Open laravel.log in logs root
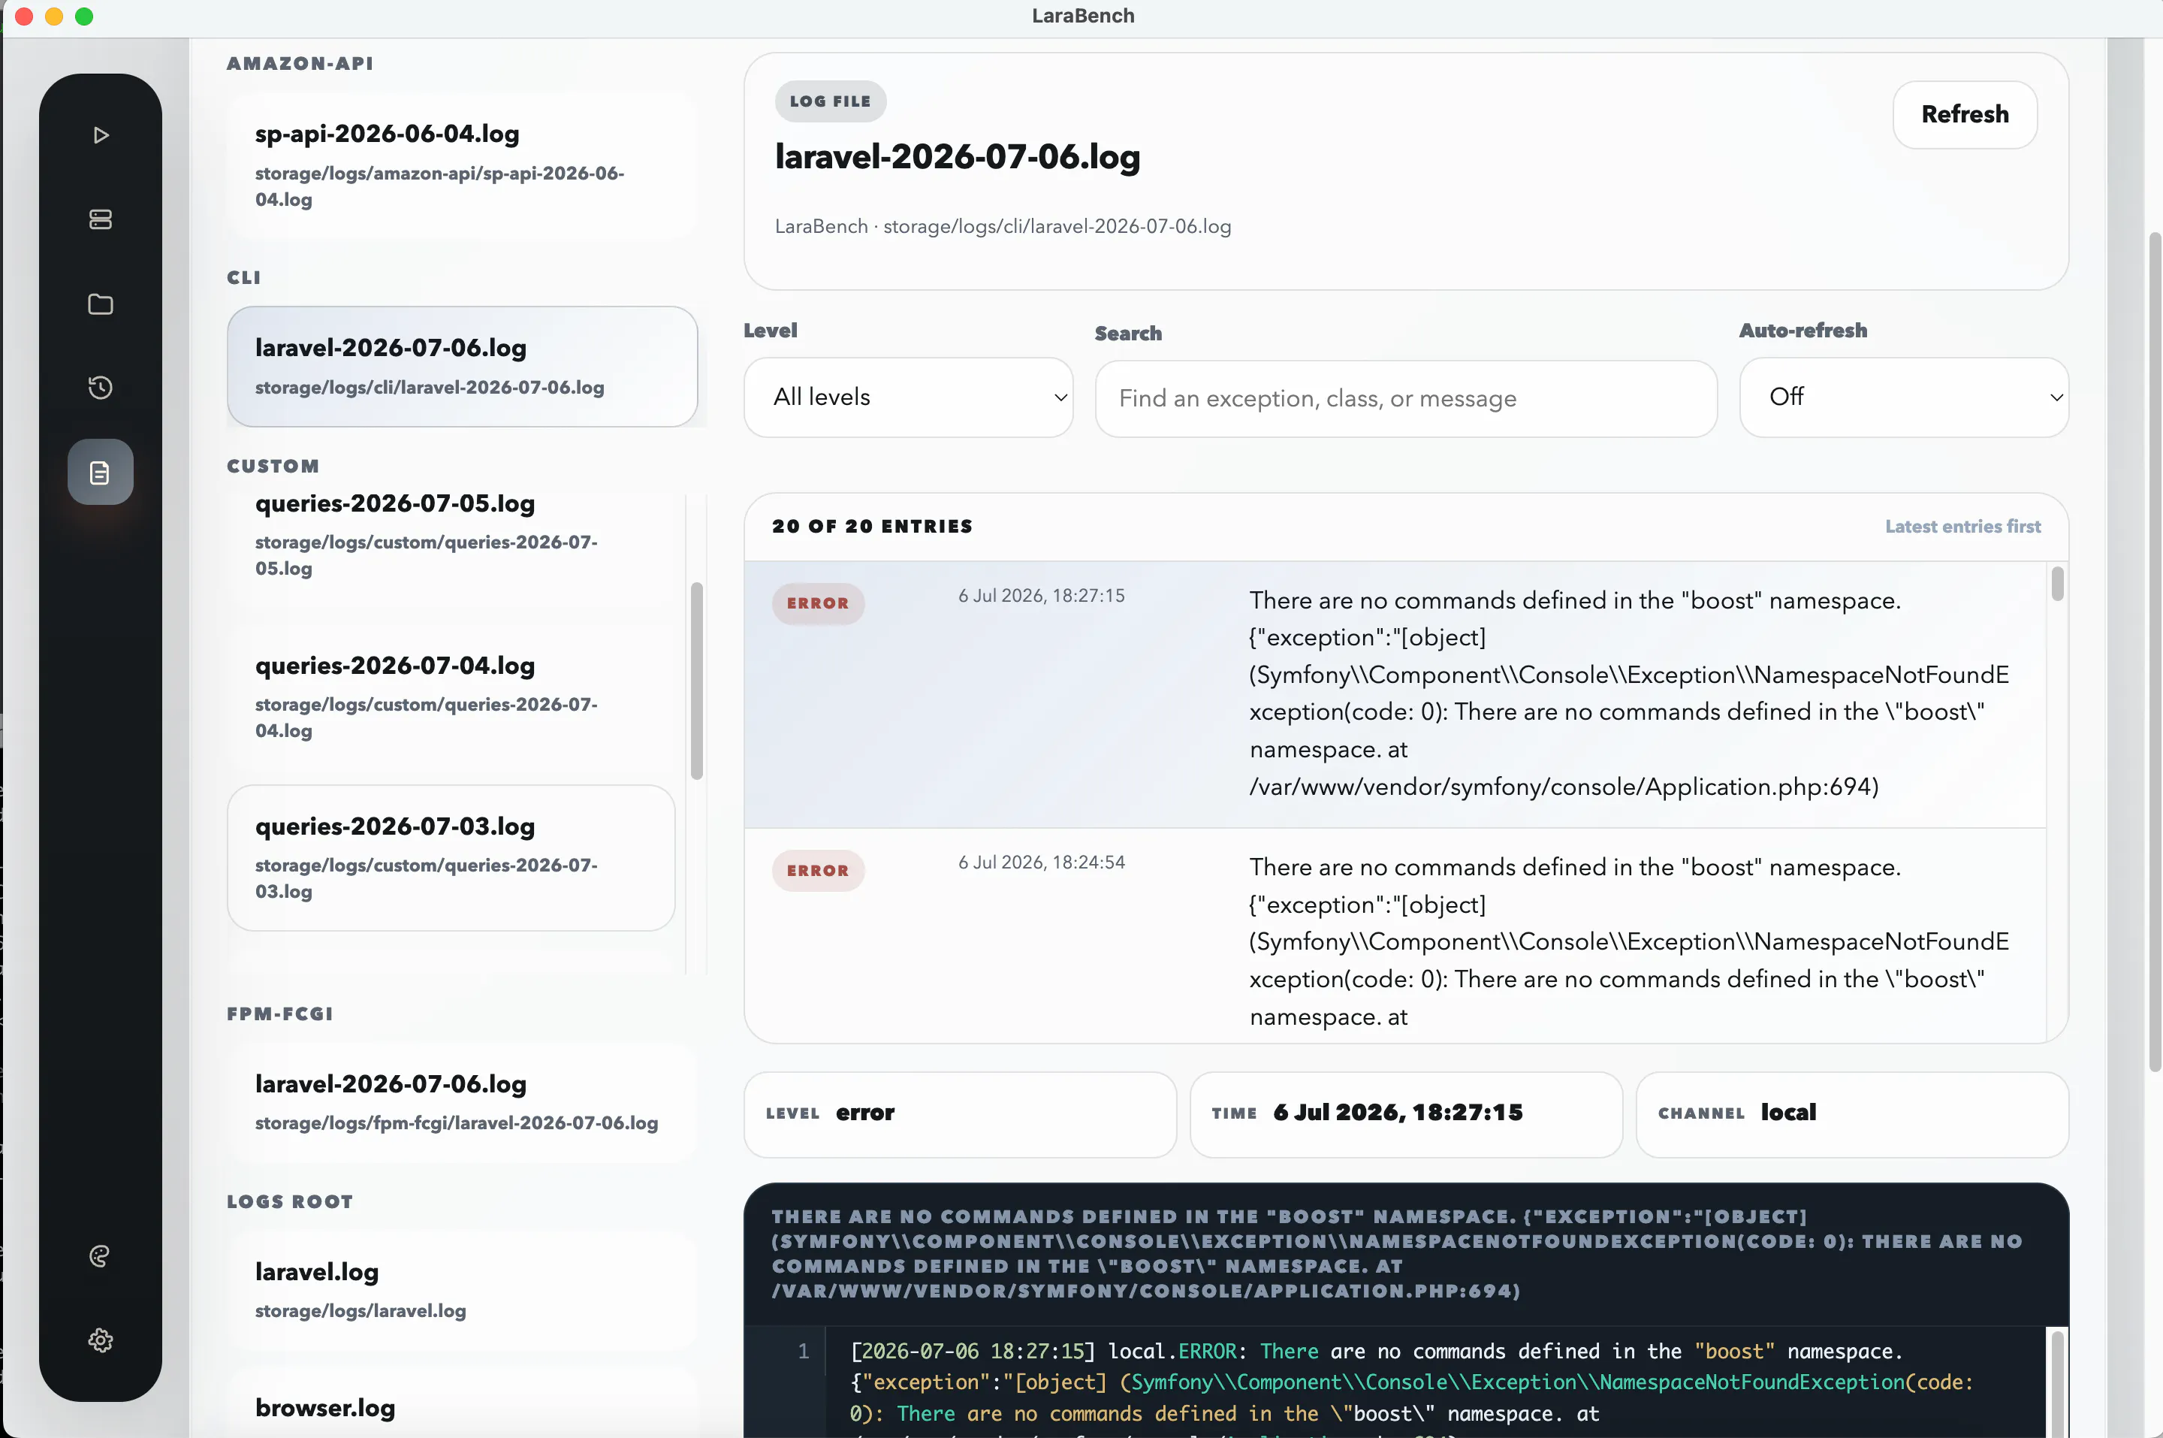The image size is (2163, 1438). pos(461,1290)
